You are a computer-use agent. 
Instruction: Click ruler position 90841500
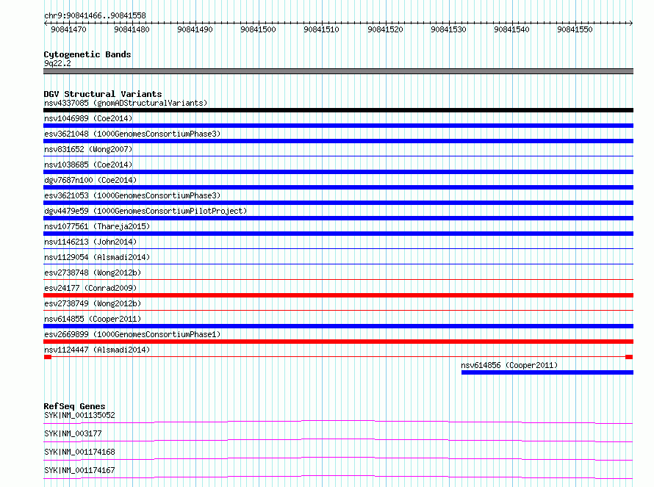click(x=258, y=29)
